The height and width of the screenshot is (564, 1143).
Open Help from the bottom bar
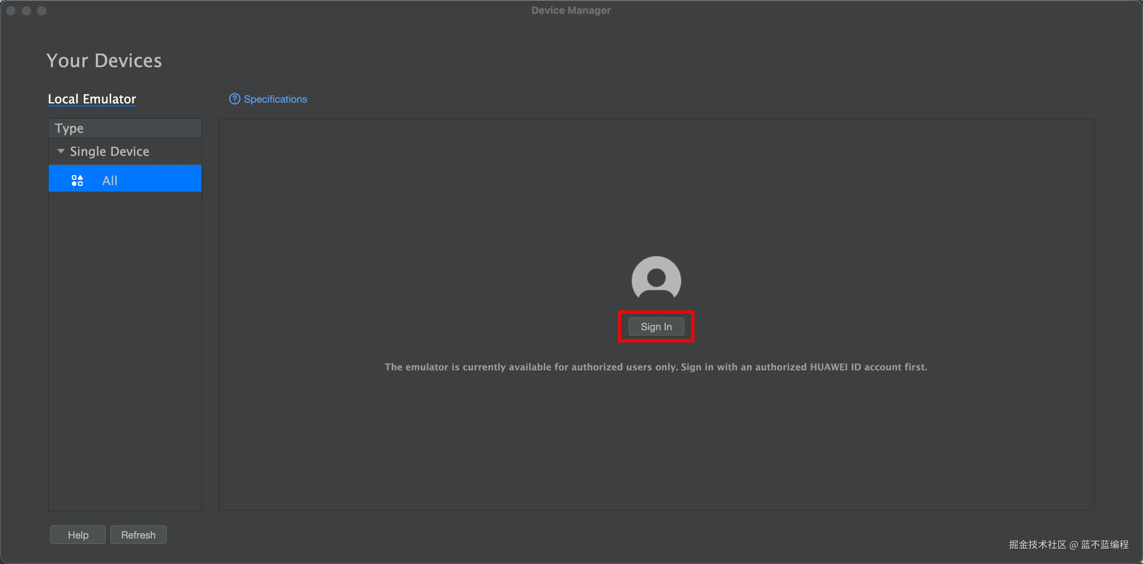click(78, 535)
